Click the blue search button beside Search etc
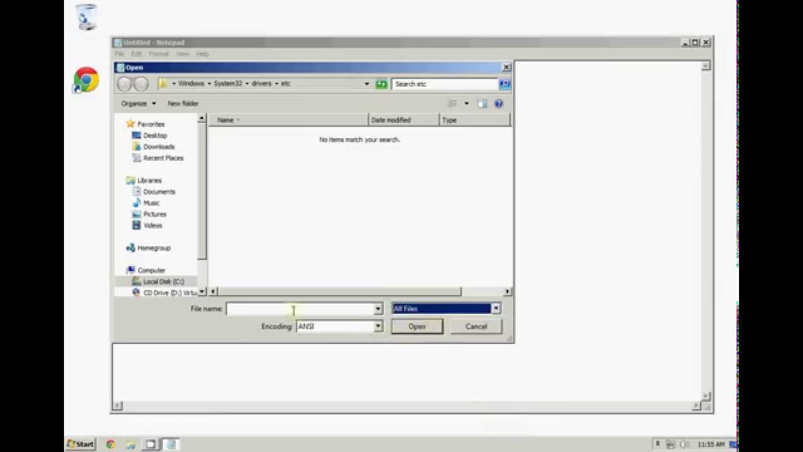The width and height of the screenshot is (803, 452). click(504, 83)
